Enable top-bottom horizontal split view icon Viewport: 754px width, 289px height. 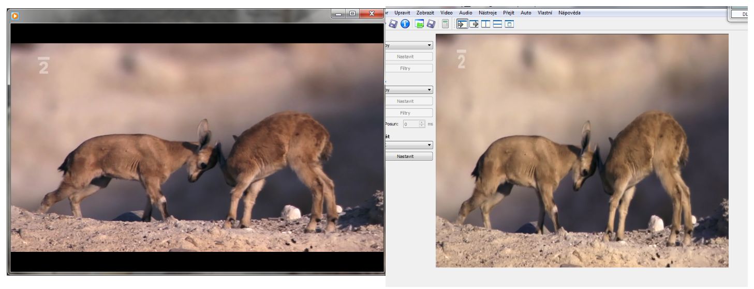click(x=497, y=24)
